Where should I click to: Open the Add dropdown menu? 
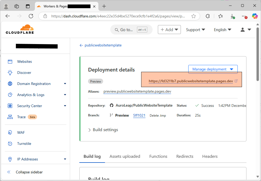pos(169,30)
